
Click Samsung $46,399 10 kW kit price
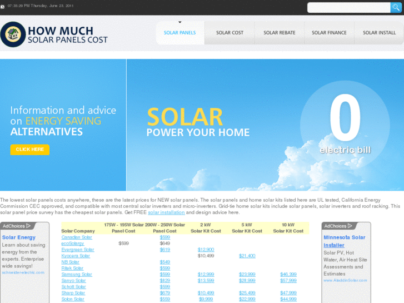click(288, 275)
